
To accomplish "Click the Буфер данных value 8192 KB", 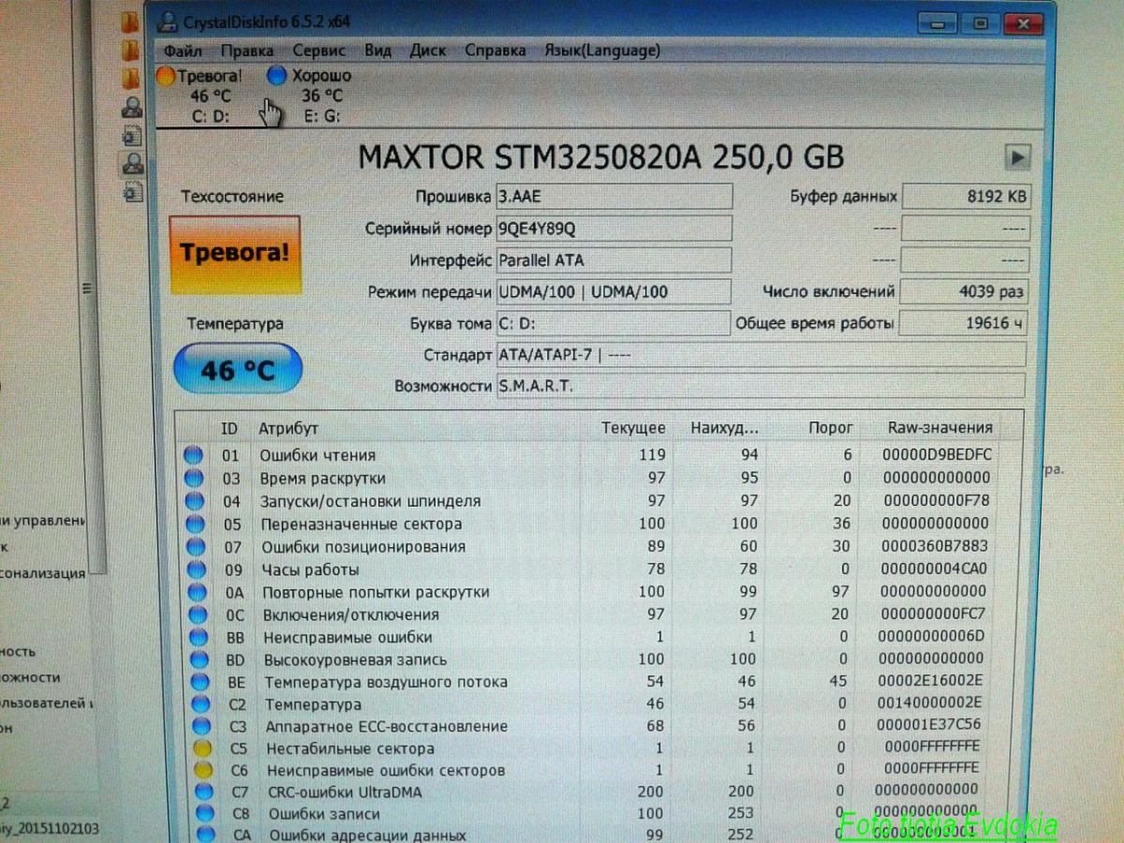I will 966,197.
